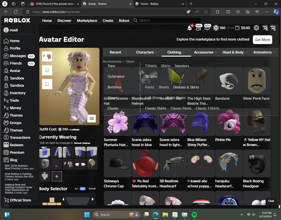Expand the Animations dropdown tab
The width and height of the screenshot is (281, 220).
tap(264, 52)
